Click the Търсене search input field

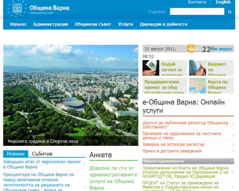[x=197, y=12]
